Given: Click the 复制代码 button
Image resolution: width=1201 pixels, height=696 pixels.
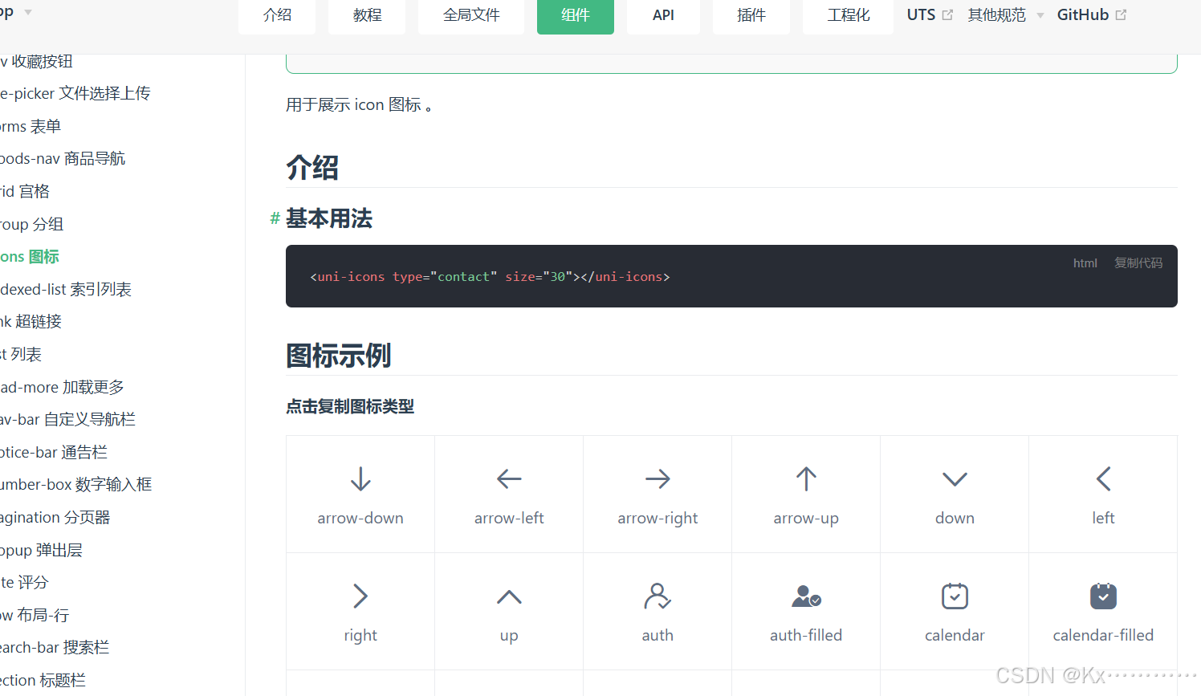Looking at the screenshot, I should [1138, 263].
